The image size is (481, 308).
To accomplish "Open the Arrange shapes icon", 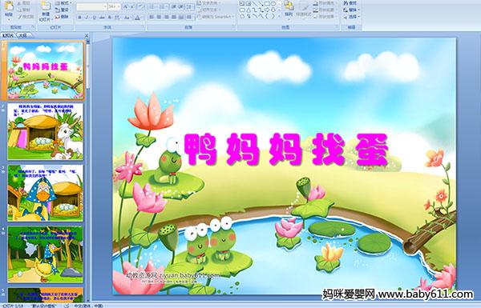I will (289, 9).
